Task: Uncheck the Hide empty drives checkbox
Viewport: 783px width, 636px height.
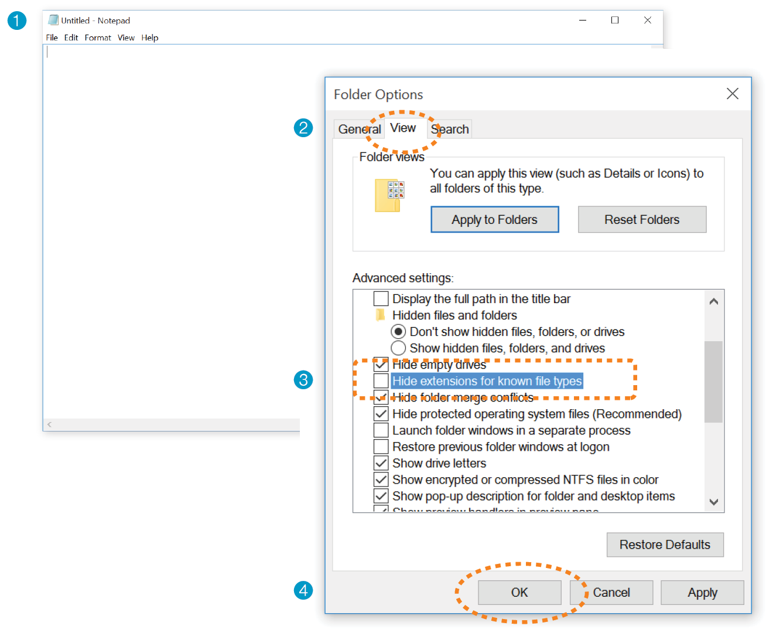Action: pyautogui.click(x=381, y=365)
